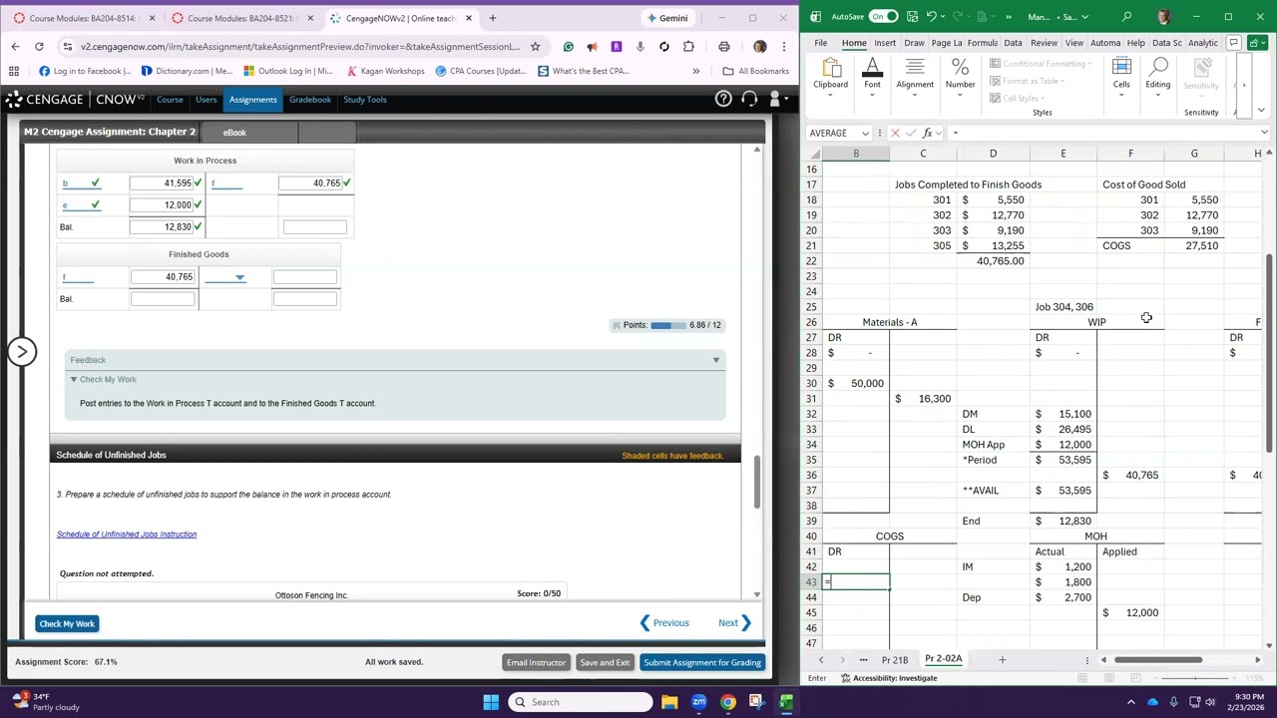1277x718 pixels.
Task: Click the browser back arrow
Action: [15, 46]
